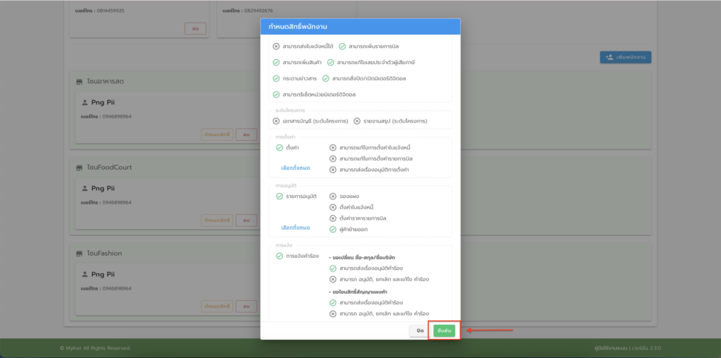The image size is (721, 358).
Task: Click the การแจ้งคำร้อง check icon
Action: pos(280,256)
